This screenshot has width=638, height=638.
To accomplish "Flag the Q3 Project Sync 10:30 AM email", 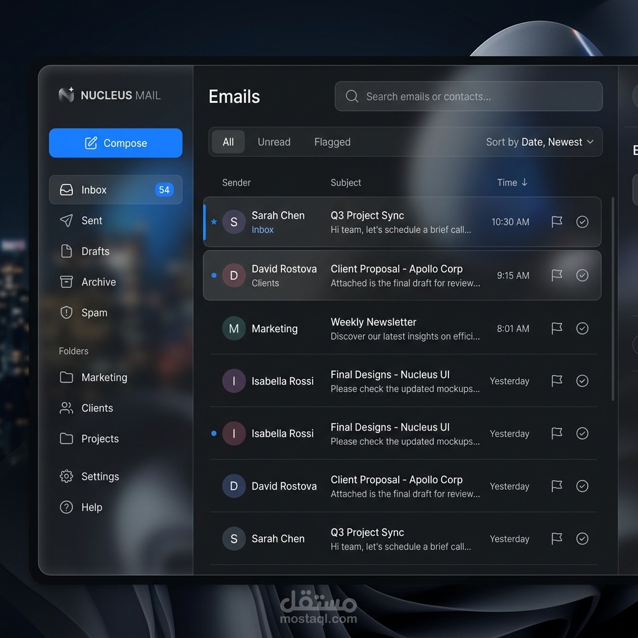I will tap(556, 222).
